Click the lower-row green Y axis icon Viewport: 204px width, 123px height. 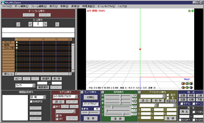point(187,88)
